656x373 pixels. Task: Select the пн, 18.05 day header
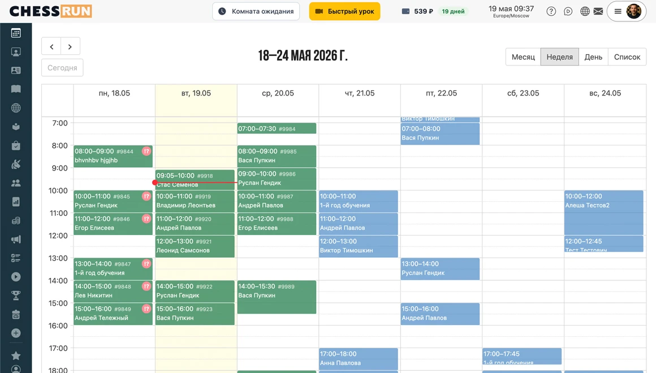click(x=114, y=93)
